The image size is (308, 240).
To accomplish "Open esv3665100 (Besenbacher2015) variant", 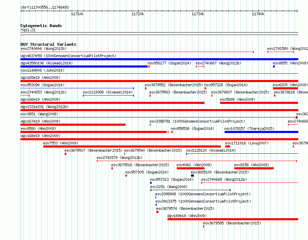I will pos(220,172).
